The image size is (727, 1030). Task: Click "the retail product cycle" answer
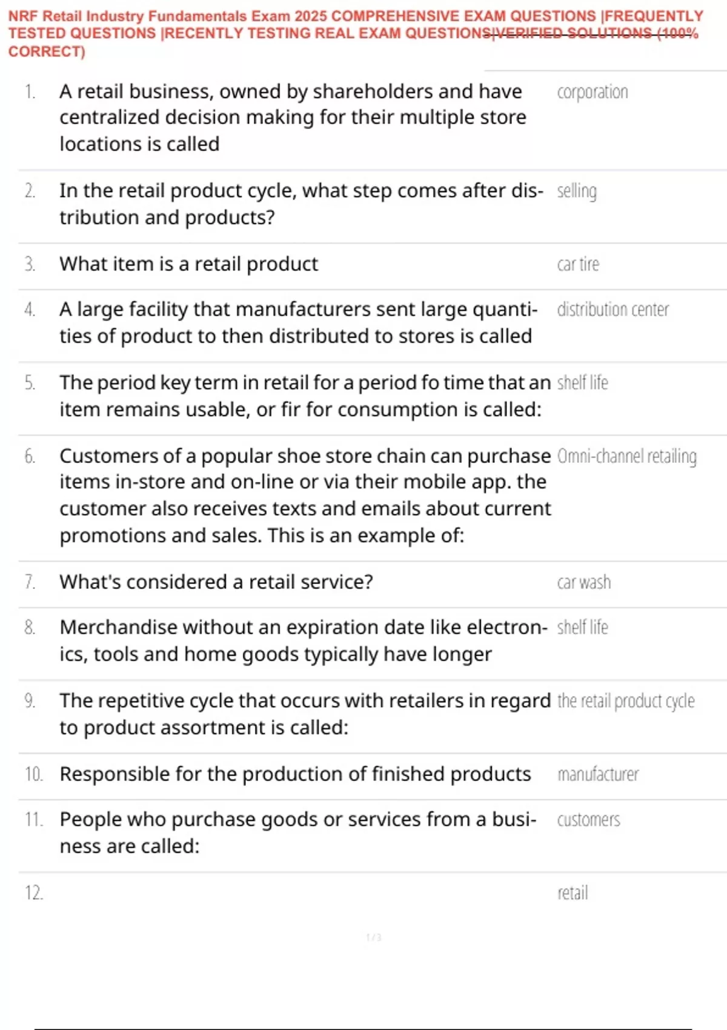[625, 701]
